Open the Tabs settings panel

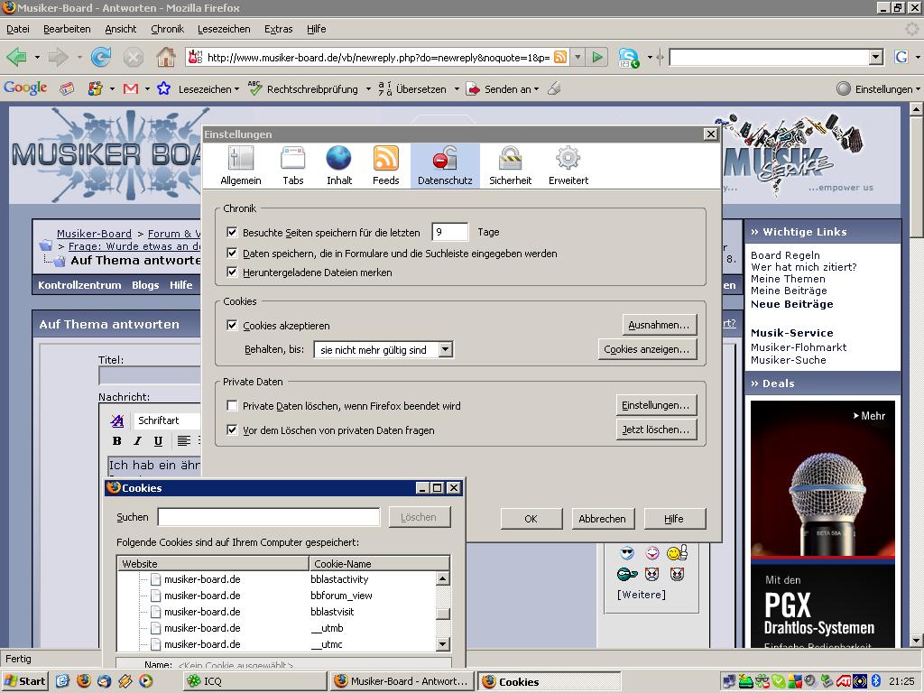293,166
